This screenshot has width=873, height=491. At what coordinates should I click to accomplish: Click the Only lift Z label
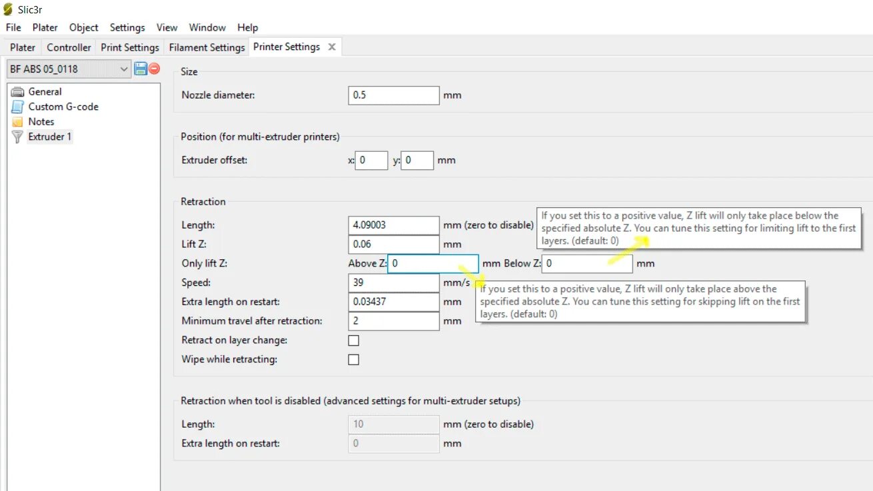coord(205,264)
